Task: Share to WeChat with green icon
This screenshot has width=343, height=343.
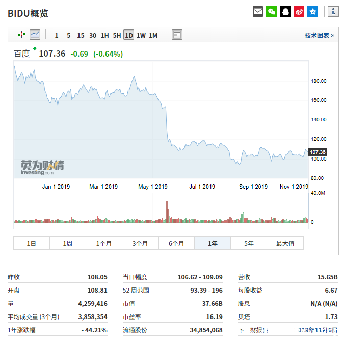Action: point(271,12)
